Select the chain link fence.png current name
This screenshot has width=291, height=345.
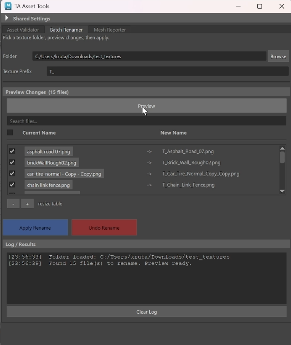tap(49, 185)
